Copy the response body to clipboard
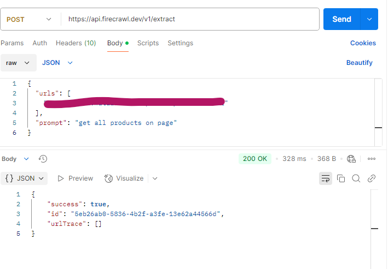This screenshot has height=269, width=388. click(x=341, y=178)
